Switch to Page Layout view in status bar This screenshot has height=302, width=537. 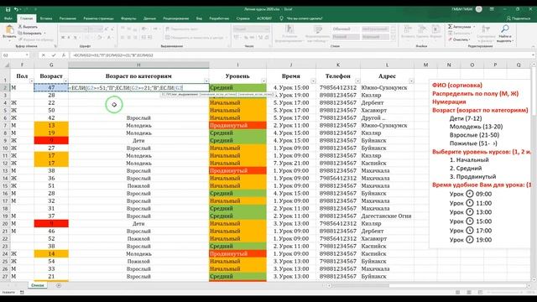pos(469,292)
